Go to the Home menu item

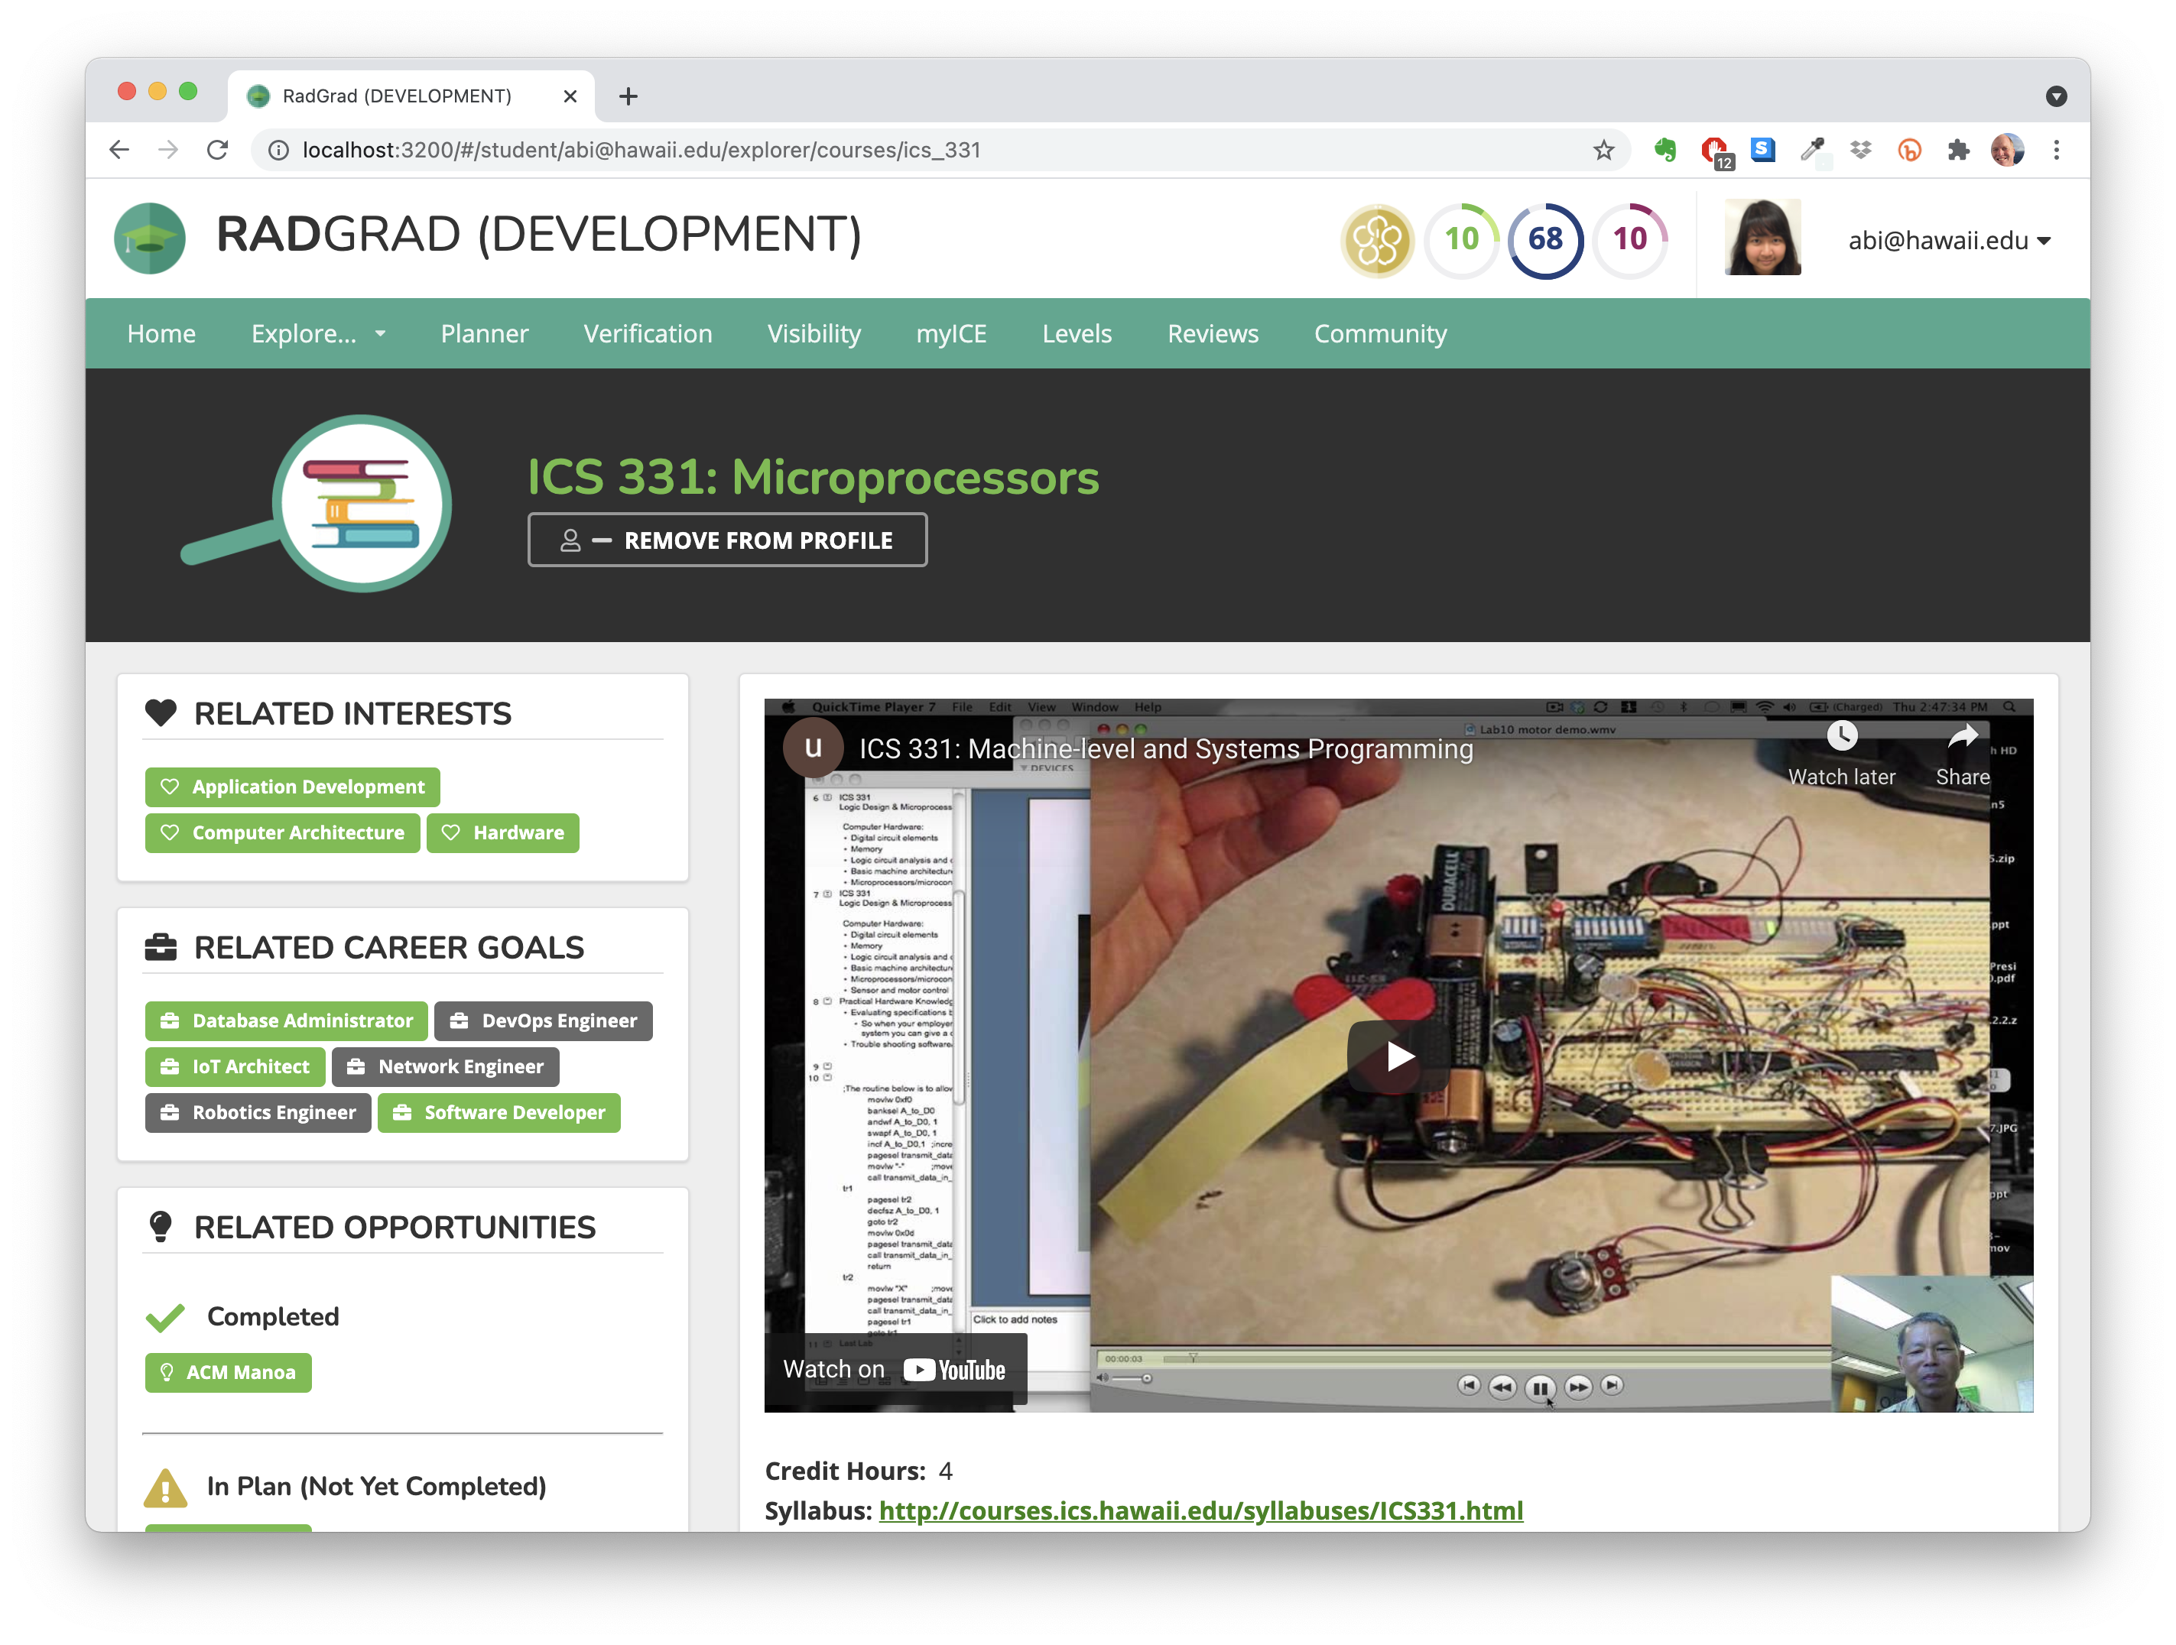pos(161,333)
